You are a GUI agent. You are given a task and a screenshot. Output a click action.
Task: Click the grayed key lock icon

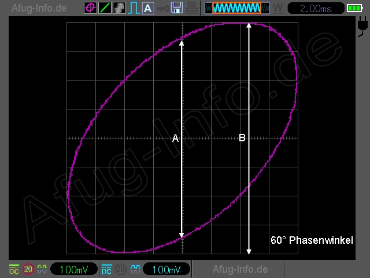162,9
